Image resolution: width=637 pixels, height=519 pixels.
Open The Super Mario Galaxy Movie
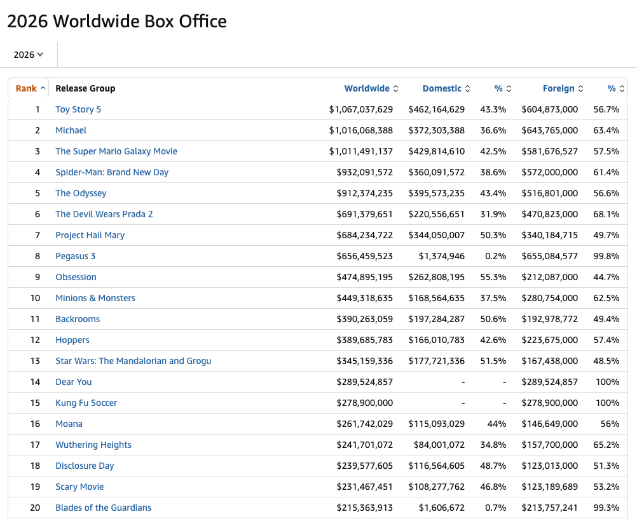116,151
